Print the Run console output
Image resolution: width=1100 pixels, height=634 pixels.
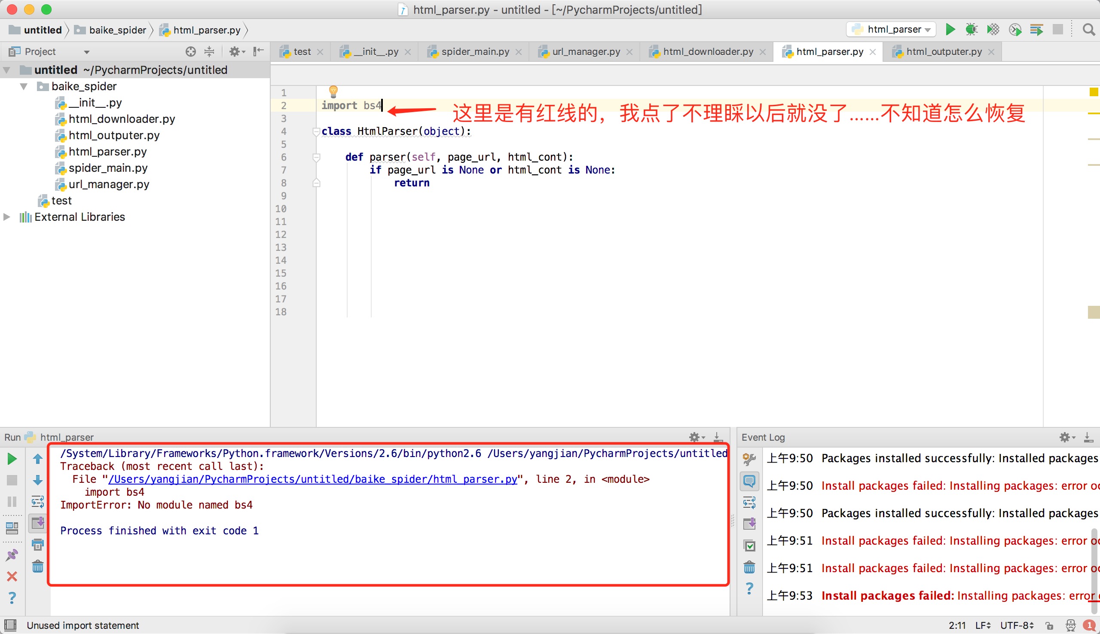(37, 545)
